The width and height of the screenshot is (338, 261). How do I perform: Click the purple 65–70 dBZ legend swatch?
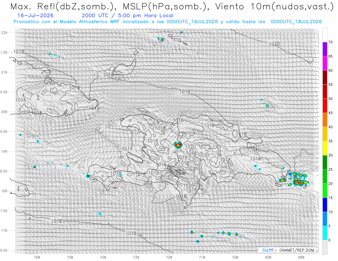tap(325, 49)
